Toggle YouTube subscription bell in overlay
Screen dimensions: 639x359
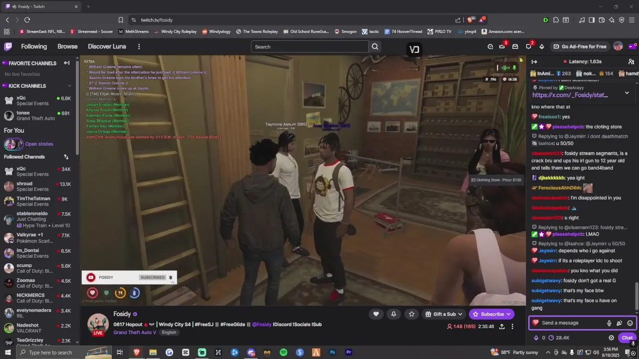click(x=170, y=278)
